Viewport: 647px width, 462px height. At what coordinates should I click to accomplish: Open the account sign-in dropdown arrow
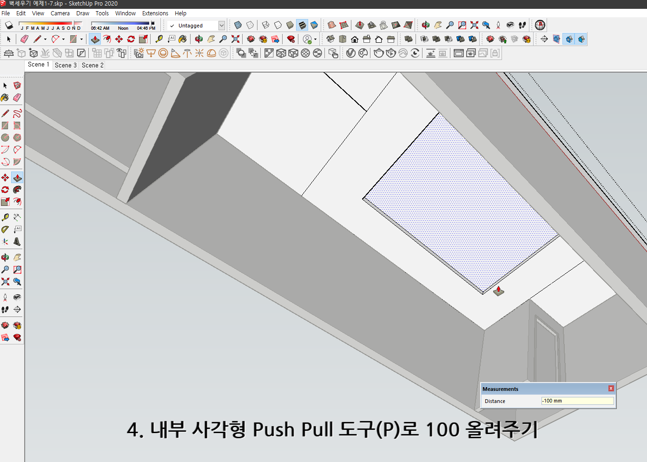(x=316, y=39)
